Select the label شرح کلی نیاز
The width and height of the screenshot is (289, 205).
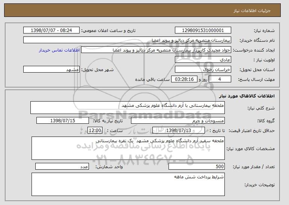pyautogui.click(x=261, y=108)
